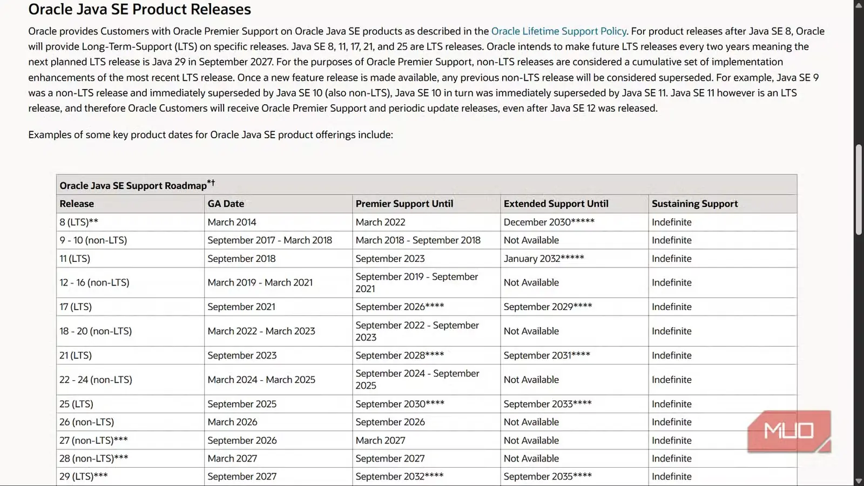Click the 25 (LTS) release cell

coord(130,404)
